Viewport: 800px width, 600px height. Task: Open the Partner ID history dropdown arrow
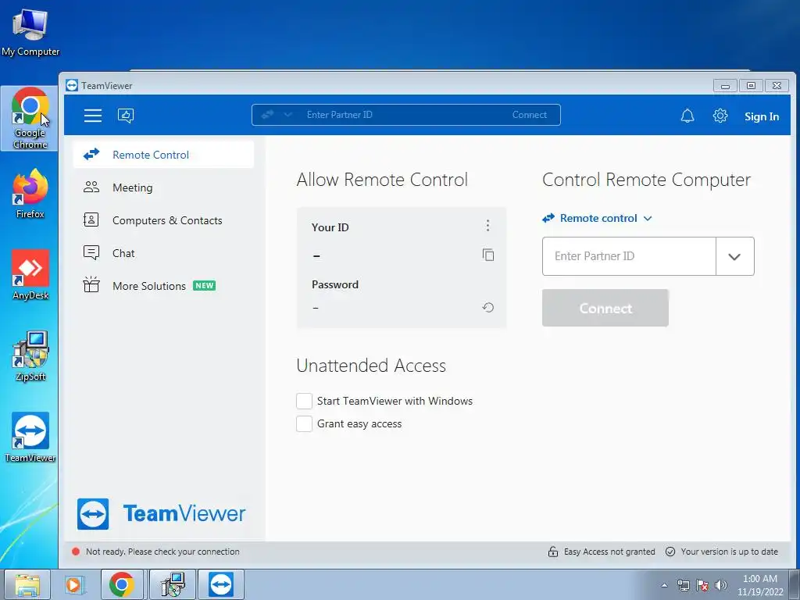coord(734,256)
